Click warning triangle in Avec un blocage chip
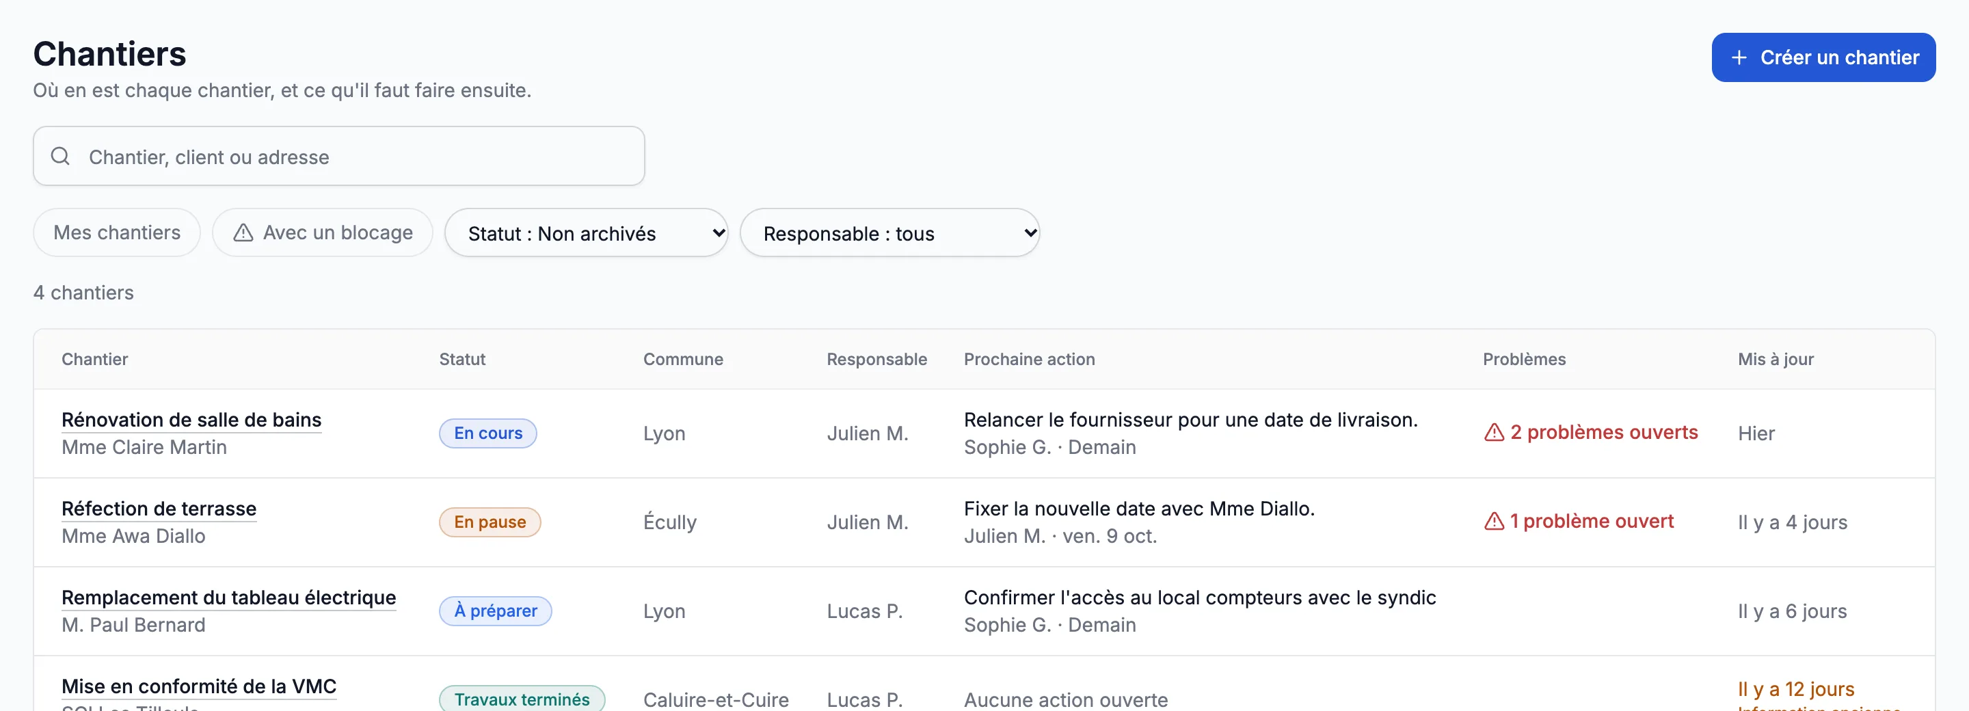Image resolution: width=1969 pixels, height=711 pixels. click(x=243, y=232)
